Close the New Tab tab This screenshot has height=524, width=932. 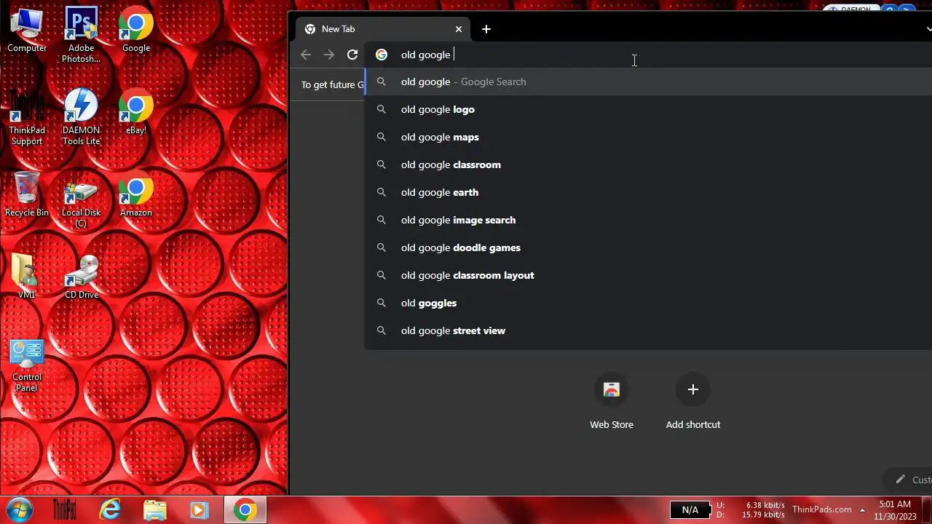(459, 29)
